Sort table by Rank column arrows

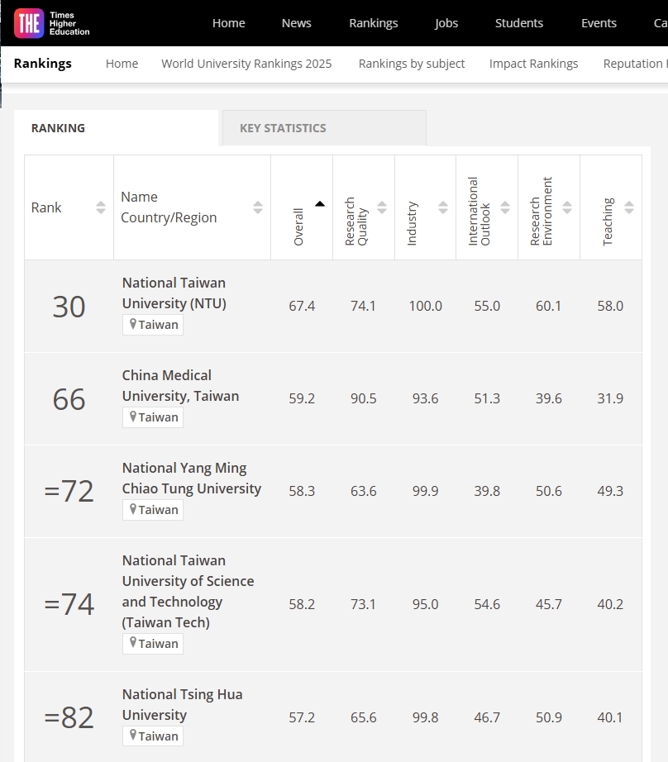(100, 207)
